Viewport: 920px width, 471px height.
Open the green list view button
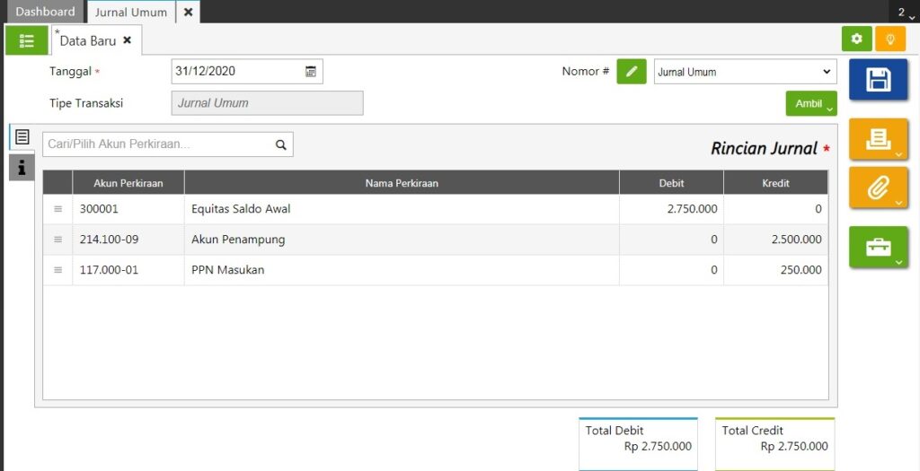point(26,40)
